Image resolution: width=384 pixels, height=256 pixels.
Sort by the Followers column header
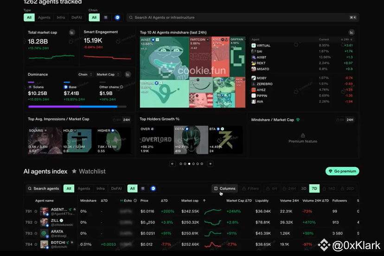pyautogui.click(x=339, y=201)
